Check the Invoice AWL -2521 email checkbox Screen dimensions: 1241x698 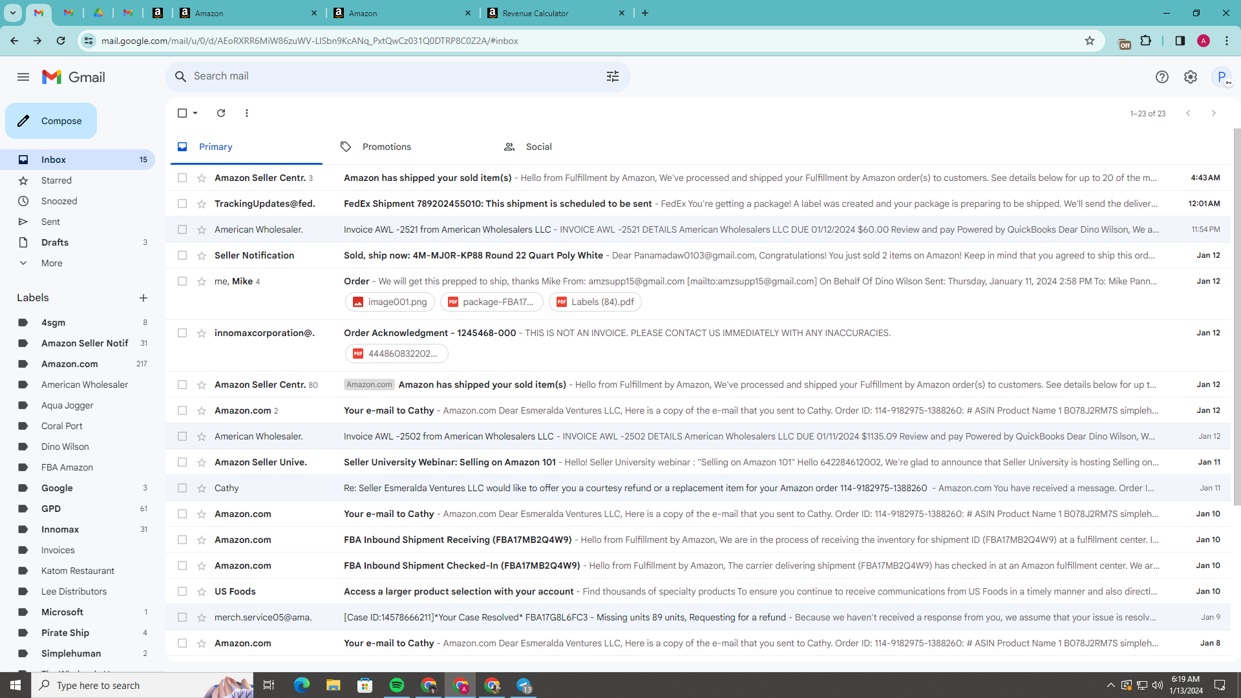[x=182, y=229]
